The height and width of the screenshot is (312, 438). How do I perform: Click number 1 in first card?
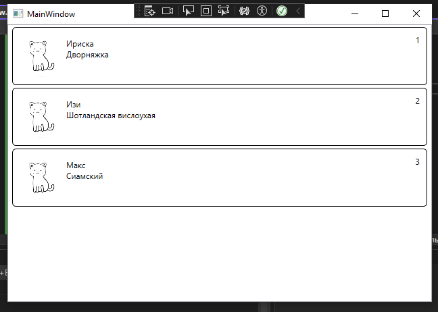pyautogui.click(x=417, y=41)
